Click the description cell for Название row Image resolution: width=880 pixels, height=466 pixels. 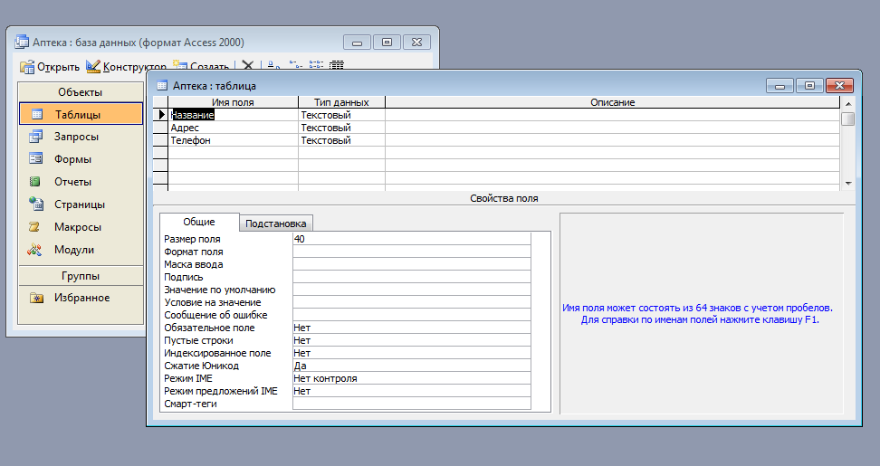(612, 115)
